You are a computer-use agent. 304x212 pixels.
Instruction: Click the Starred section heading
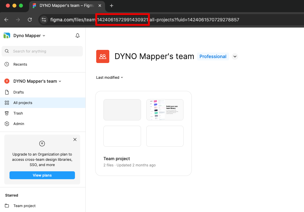pyautogui.click(x=12, y=195)
